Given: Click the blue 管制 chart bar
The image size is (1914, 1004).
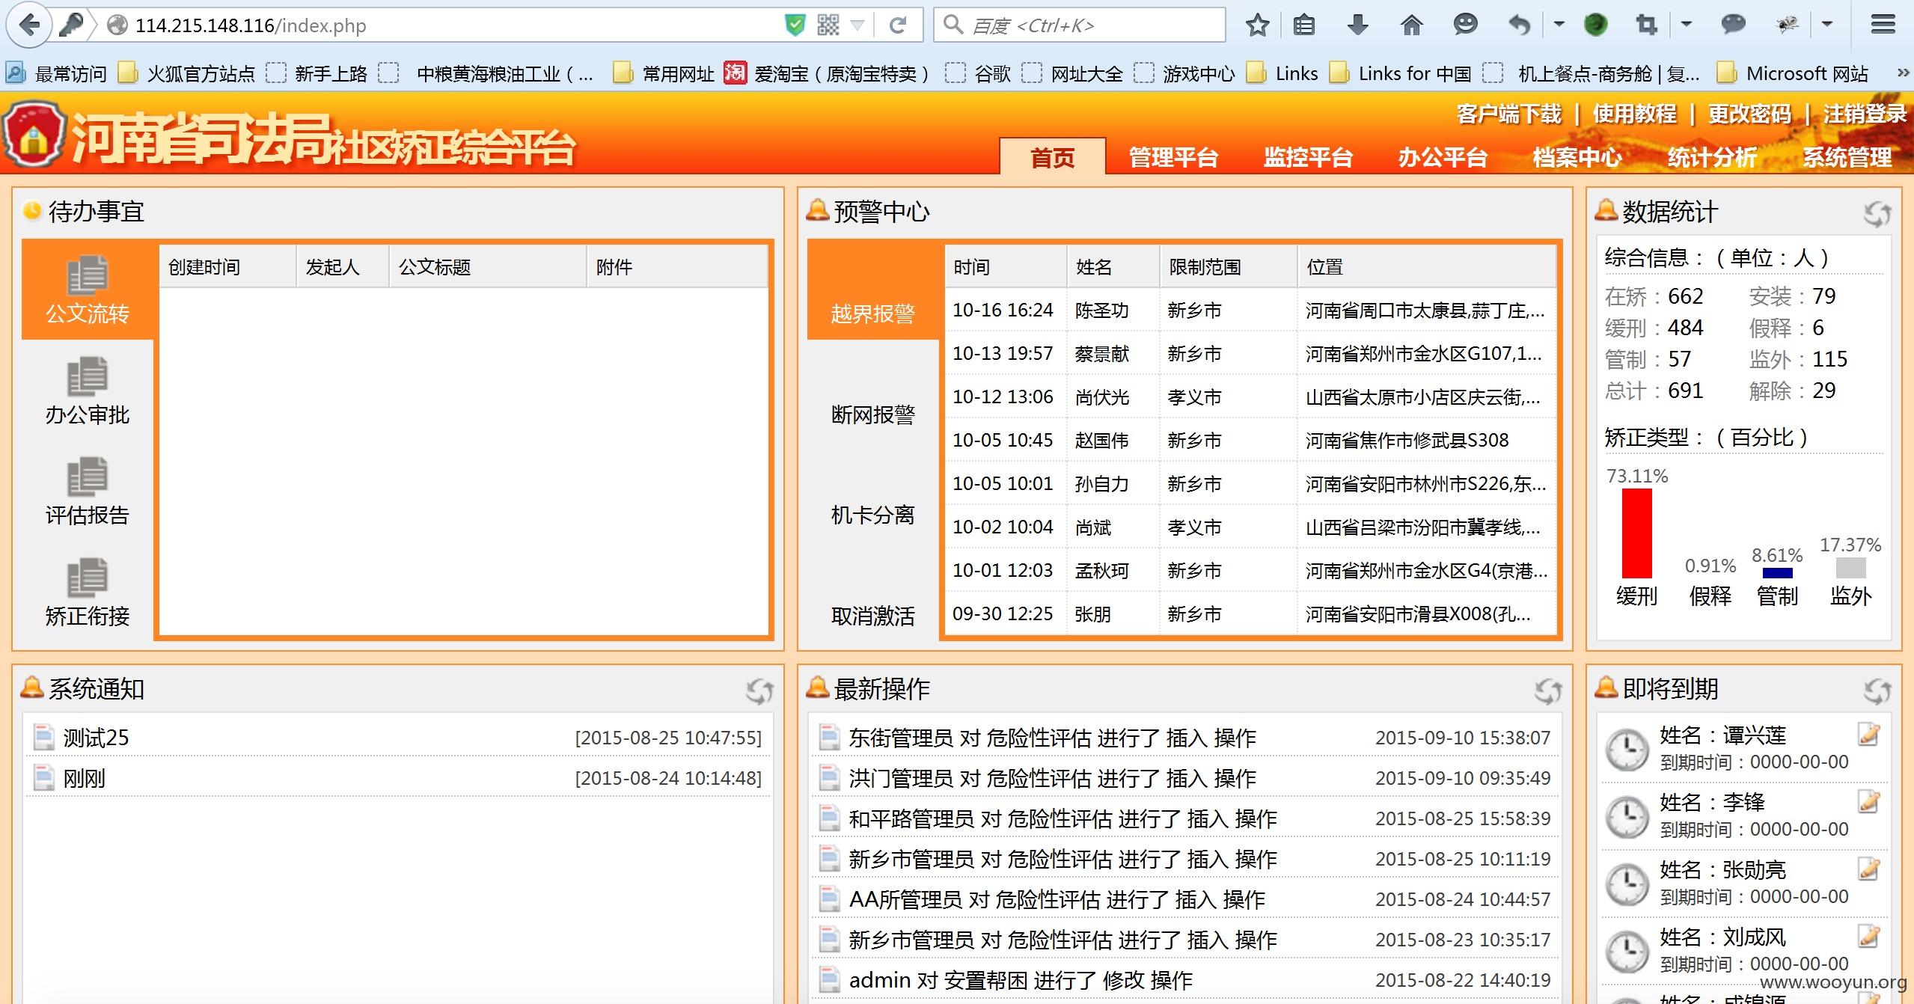Looking at the screenshot, I should (x=1777, y=573).
